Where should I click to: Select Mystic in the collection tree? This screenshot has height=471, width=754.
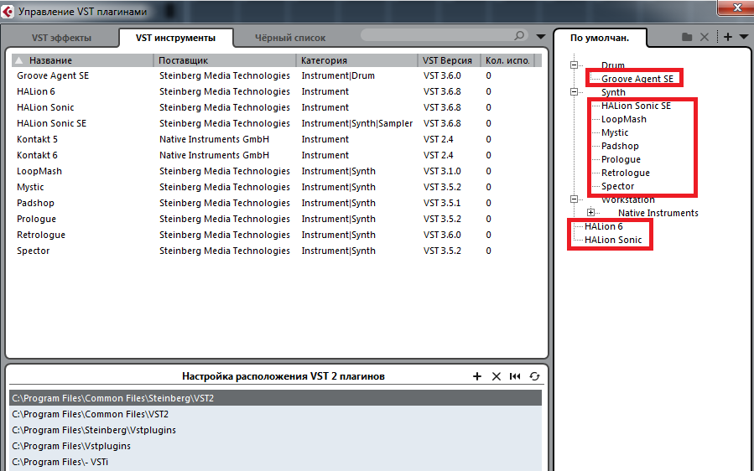[615, 132]
